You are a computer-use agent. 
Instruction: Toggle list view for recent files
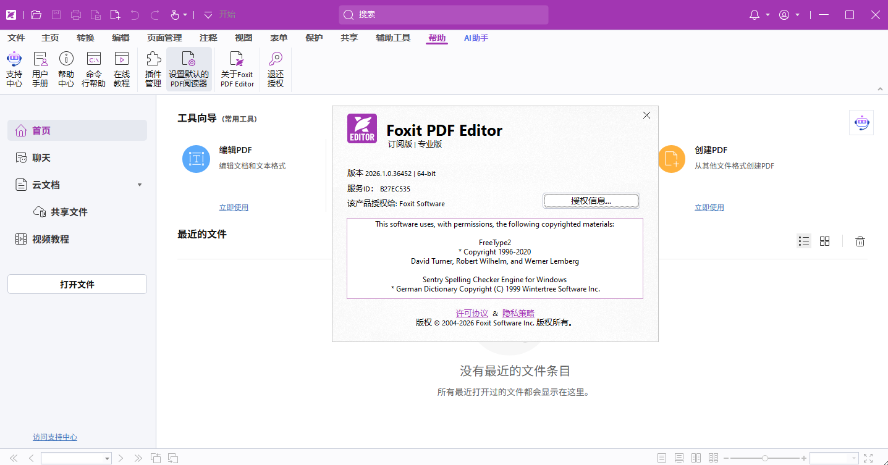(x=804, y=241)
